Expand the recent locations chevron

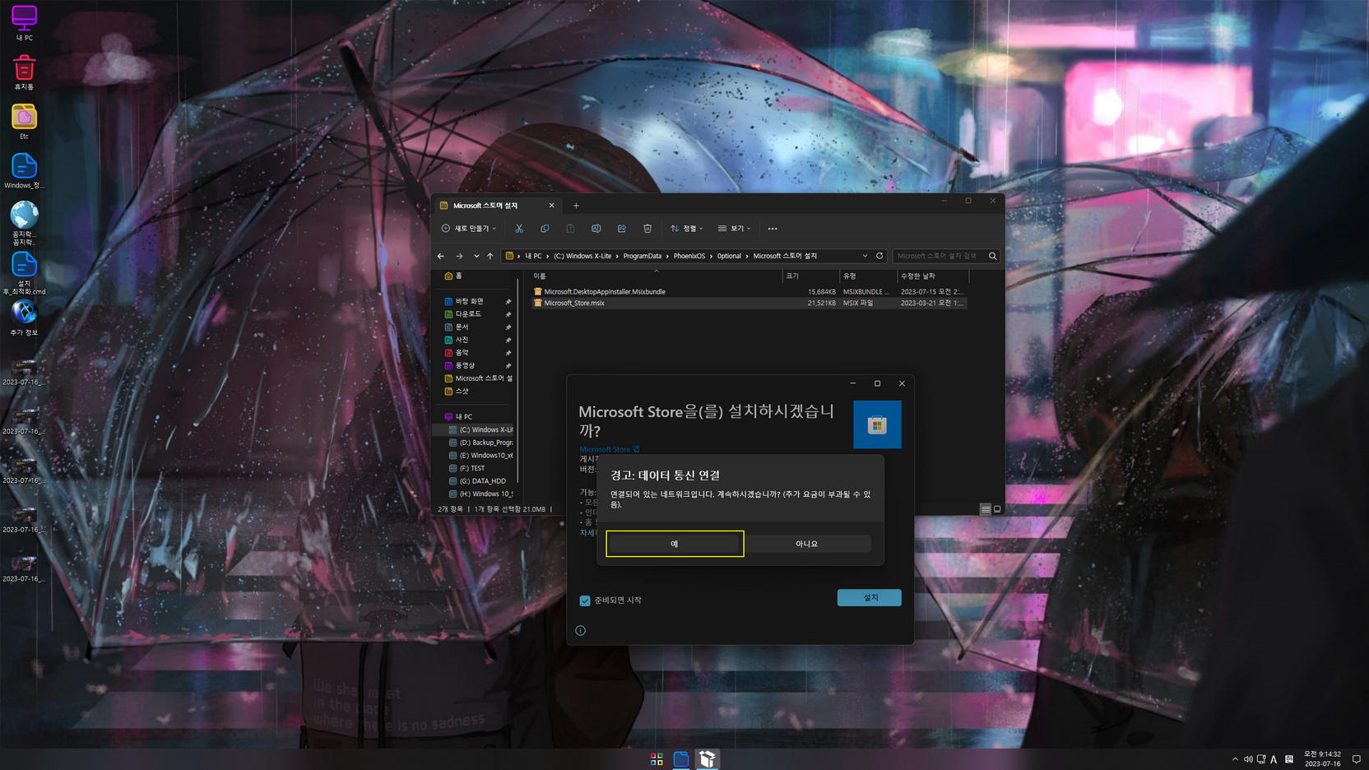pyautogui.click(x=476, y=256)
